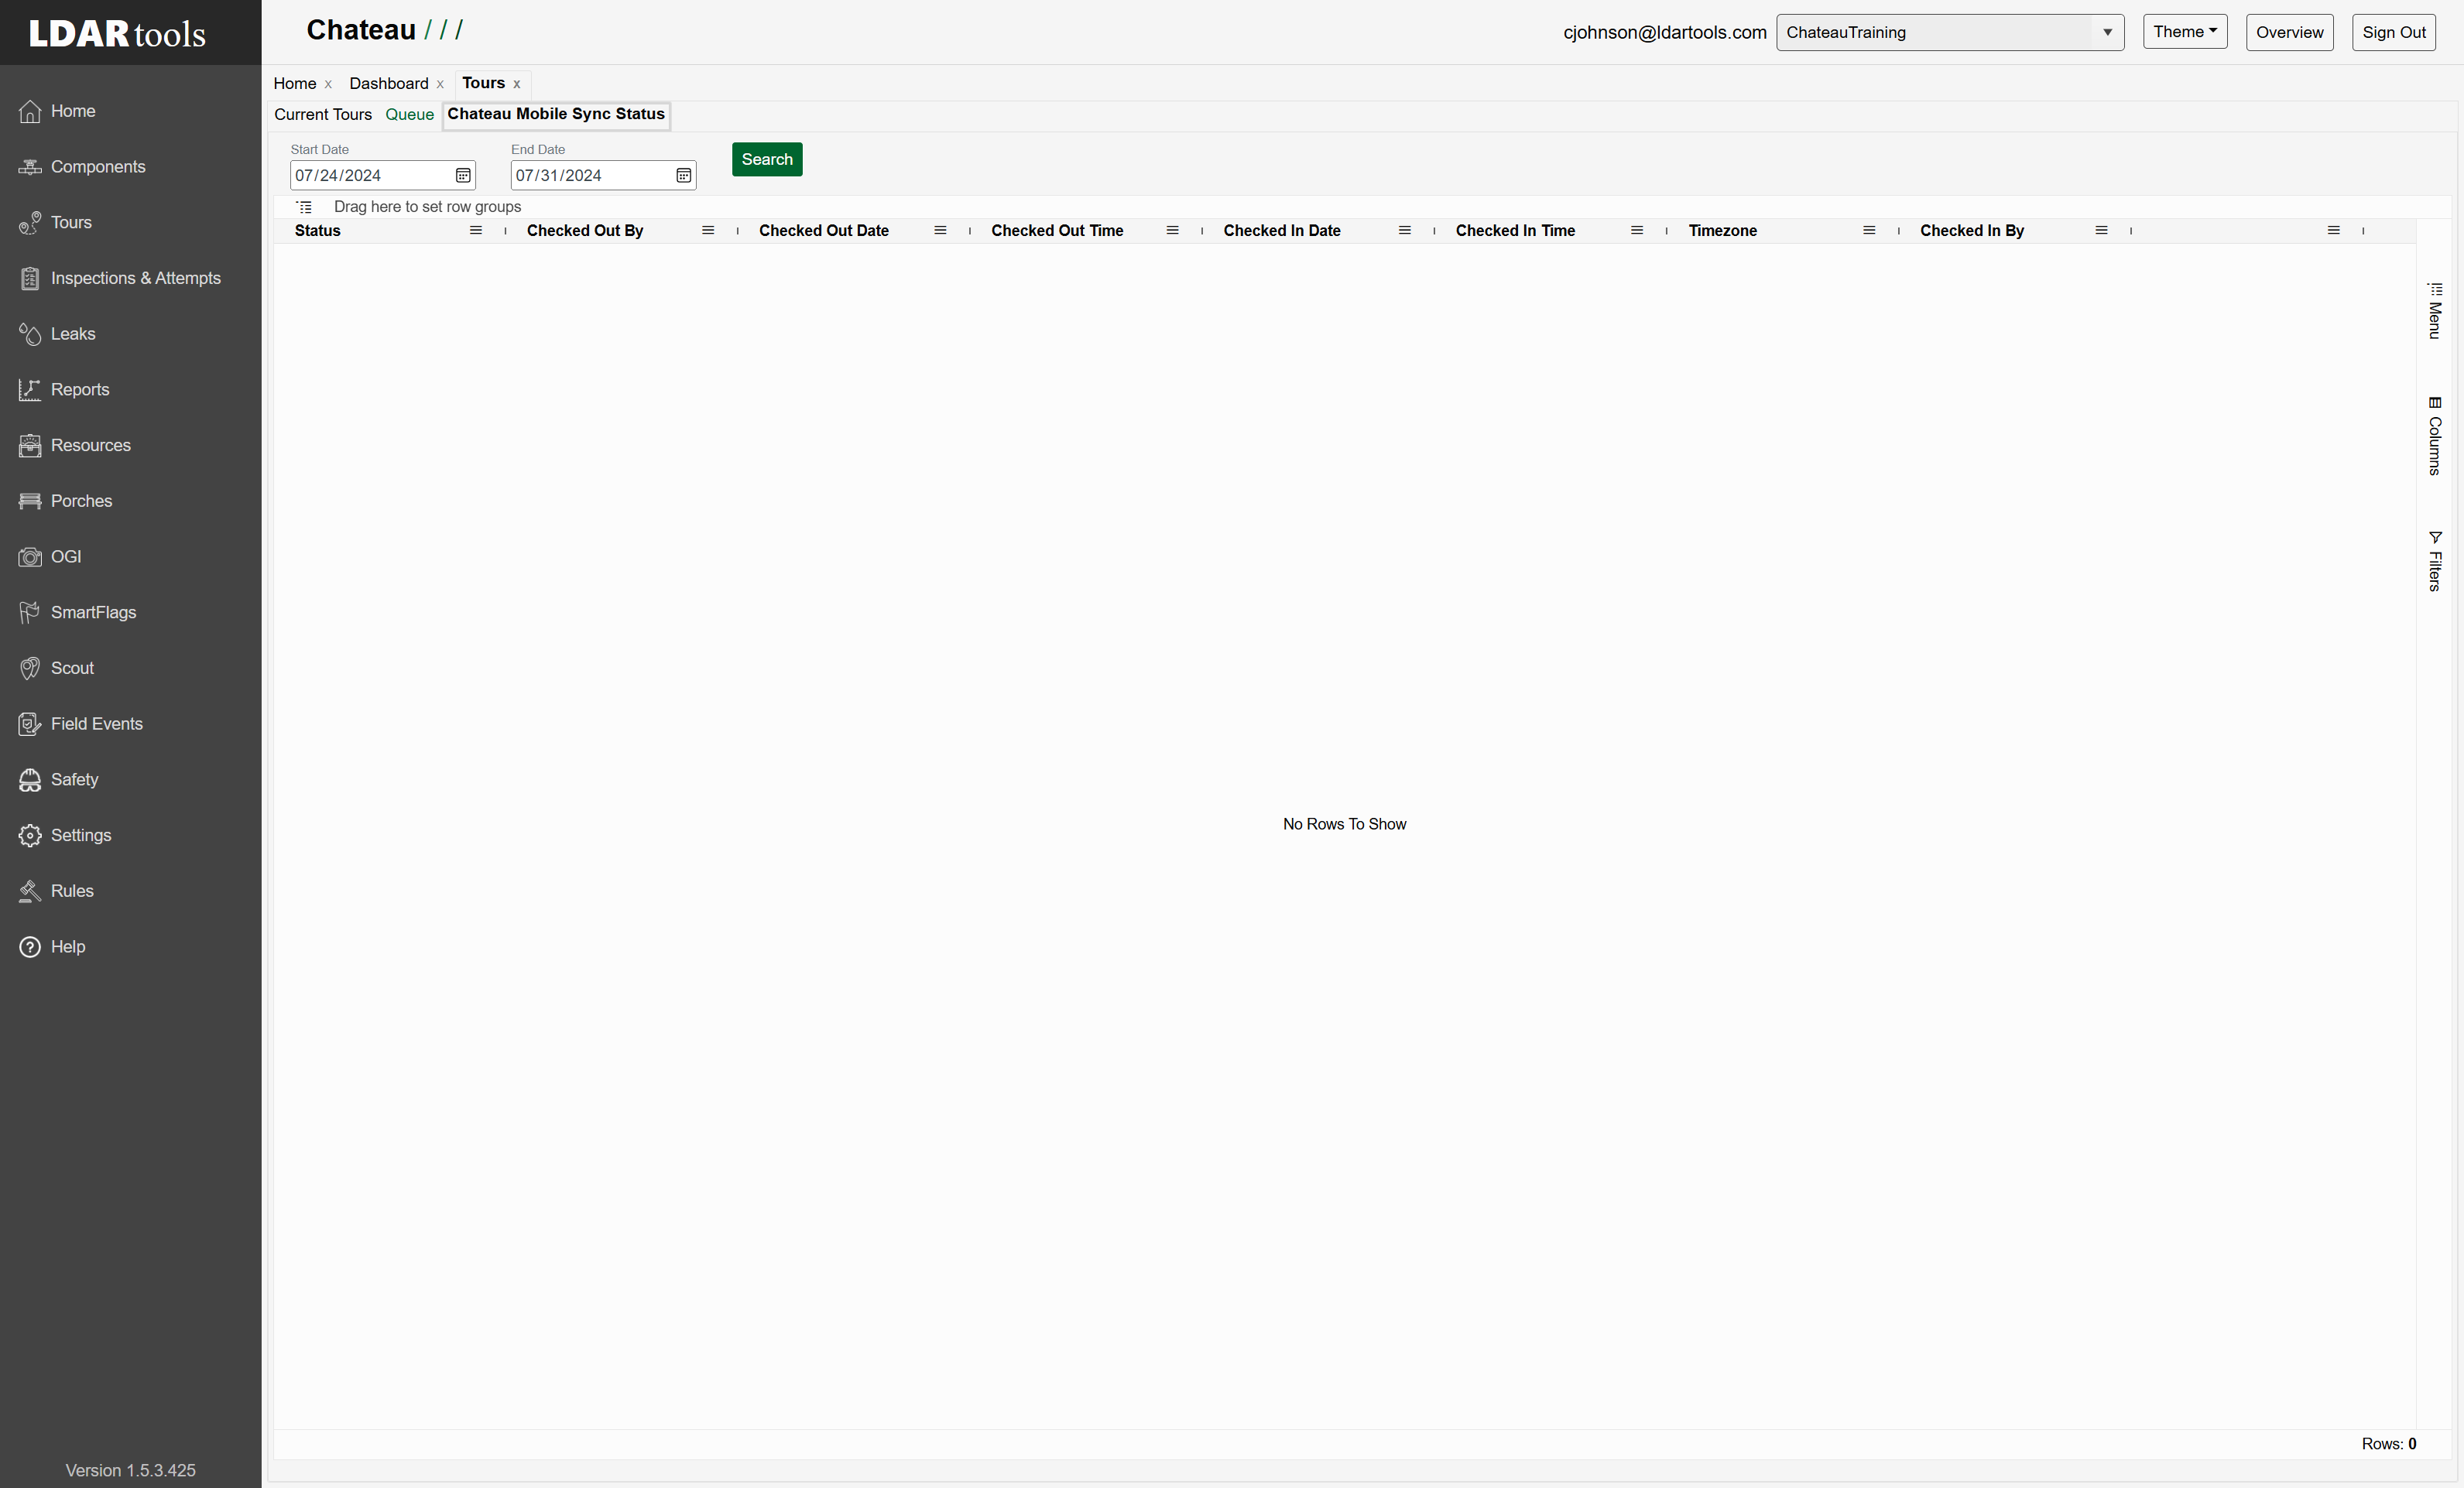This screenshot has width=2464, height=1488.
Task: Click the Settings gear icon
Action: (30, 836)
